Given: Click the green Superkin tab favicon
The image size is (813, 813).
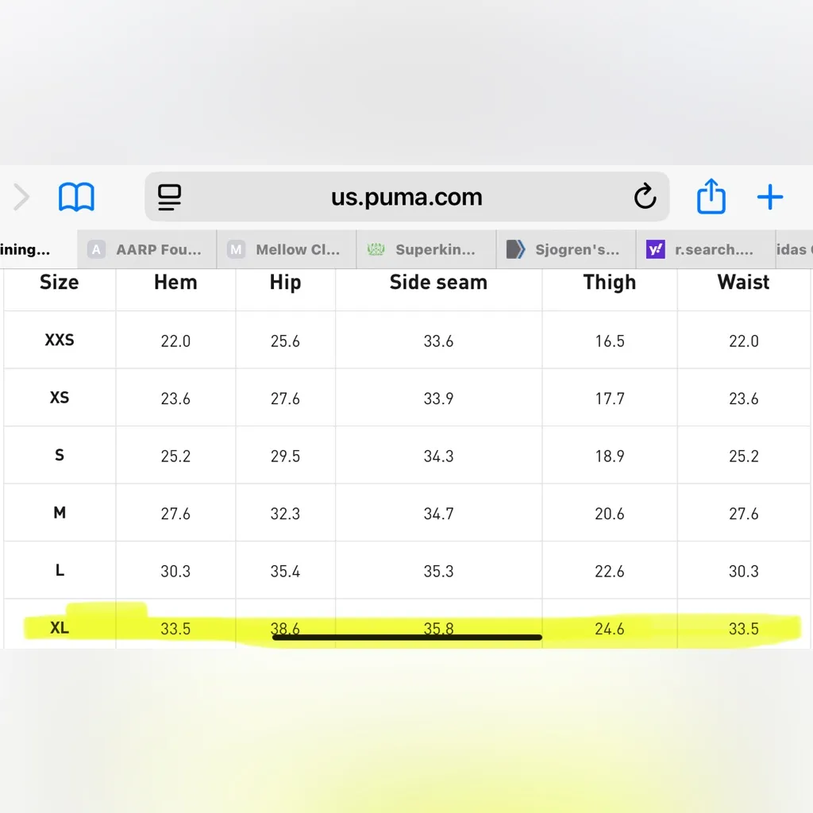Looking at the screenshot, I should pyautogui.click(x=376, y=250).
